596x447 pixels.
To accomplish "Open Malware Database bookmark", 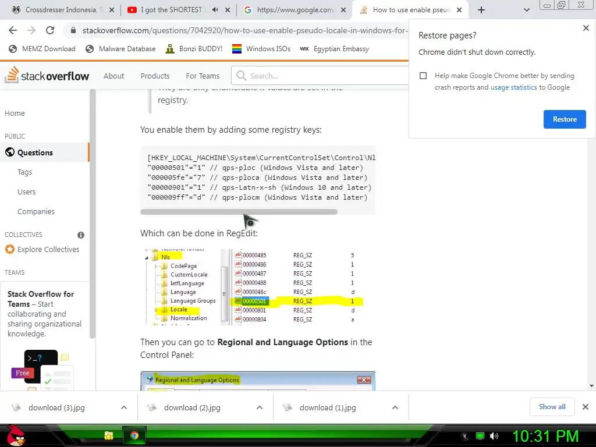I will 120,49.
